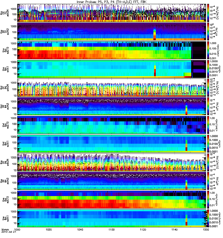Image resolution: width=223 pixels, height=238 pixels.
Task: Click the 'thd fff 64 scm3' y-axis label
Action: pyautogui.click(x=4, y=106)
